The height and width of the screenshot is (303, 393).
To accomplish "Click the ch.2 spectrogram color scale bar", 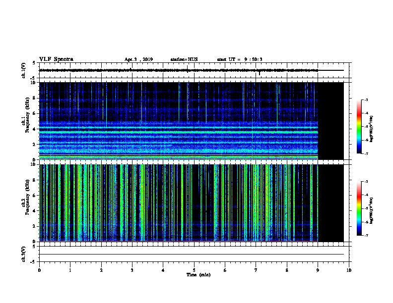I will click(359, 208).
